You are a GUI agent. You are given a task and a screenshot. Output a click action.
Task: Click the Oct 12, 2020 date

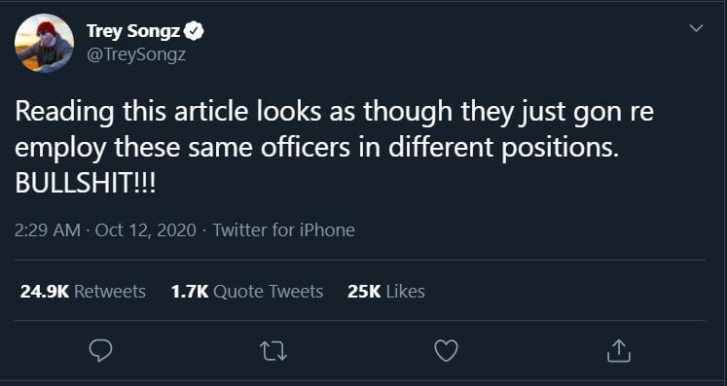[x=146, y=229]
